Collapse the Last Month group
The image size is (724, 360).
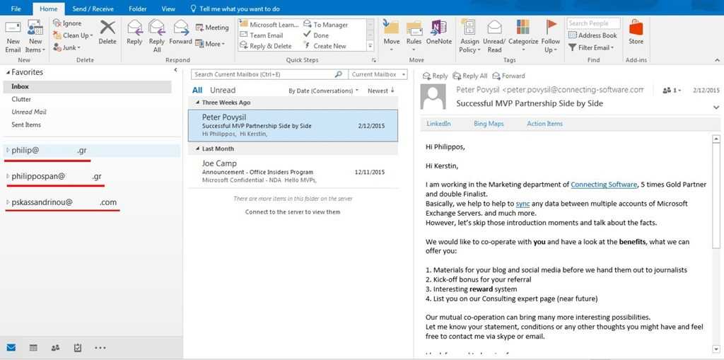[x=198, y=149]
